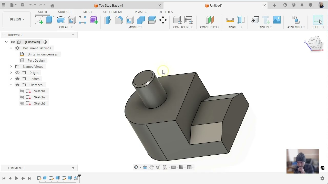Switch to the SHEET METAL tab
This screenshot has width=328, height=184.
pyautogui.click(x=113, y=12)
